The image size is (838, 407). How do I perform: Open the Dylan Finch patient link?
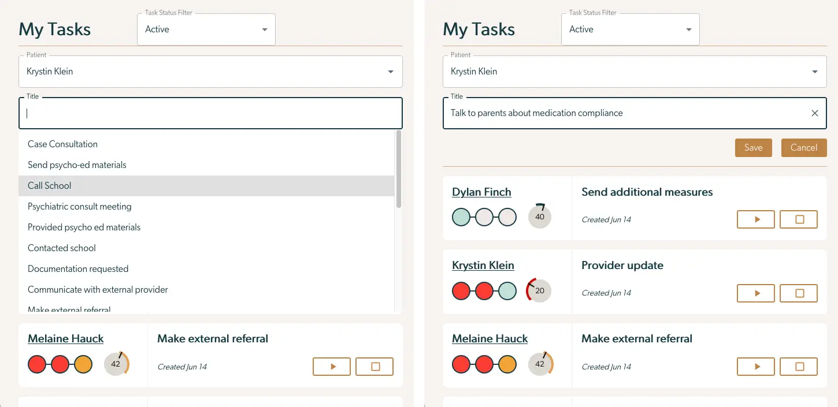pyautogui.click(x=481, y=192)
